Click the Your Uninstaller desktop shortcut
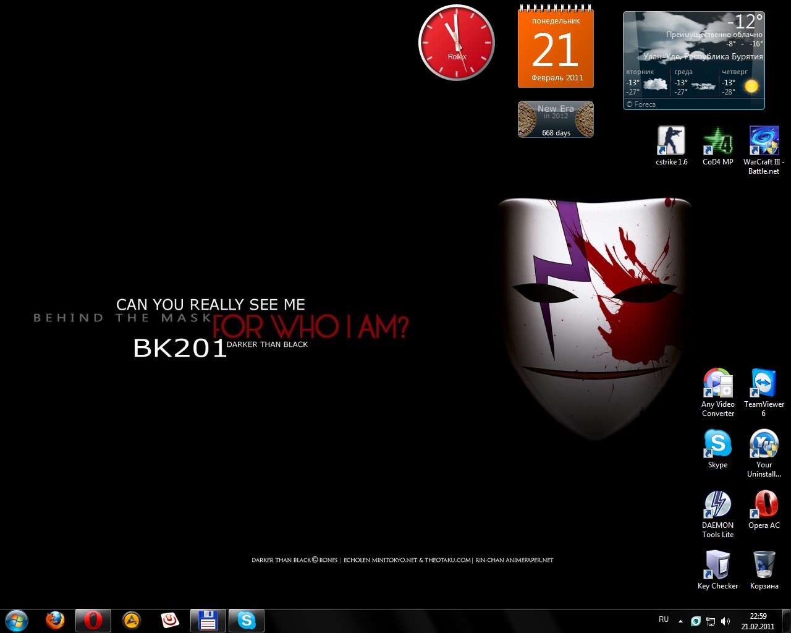 tap(764, 444)
